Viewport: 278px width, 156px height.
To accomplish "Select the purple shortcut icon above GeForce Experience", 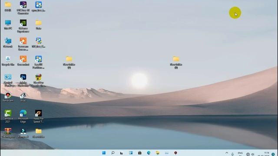I will tap(23, 8).
